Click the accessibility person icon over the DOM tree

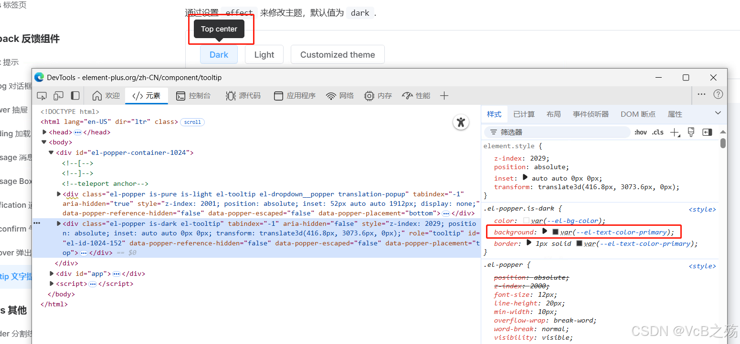[460, 122]
